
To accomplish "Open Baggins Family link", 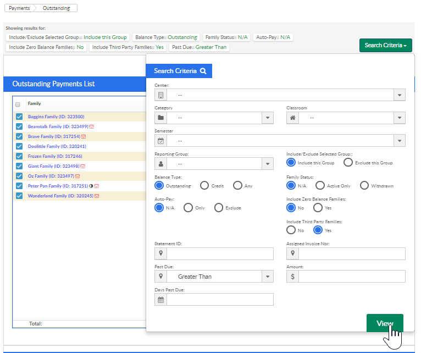I will point(56,117).
